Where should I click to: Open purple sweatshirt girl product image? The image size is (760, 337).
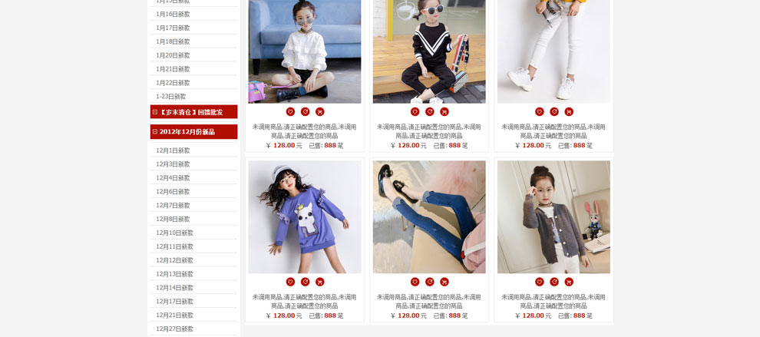(305, 217)
